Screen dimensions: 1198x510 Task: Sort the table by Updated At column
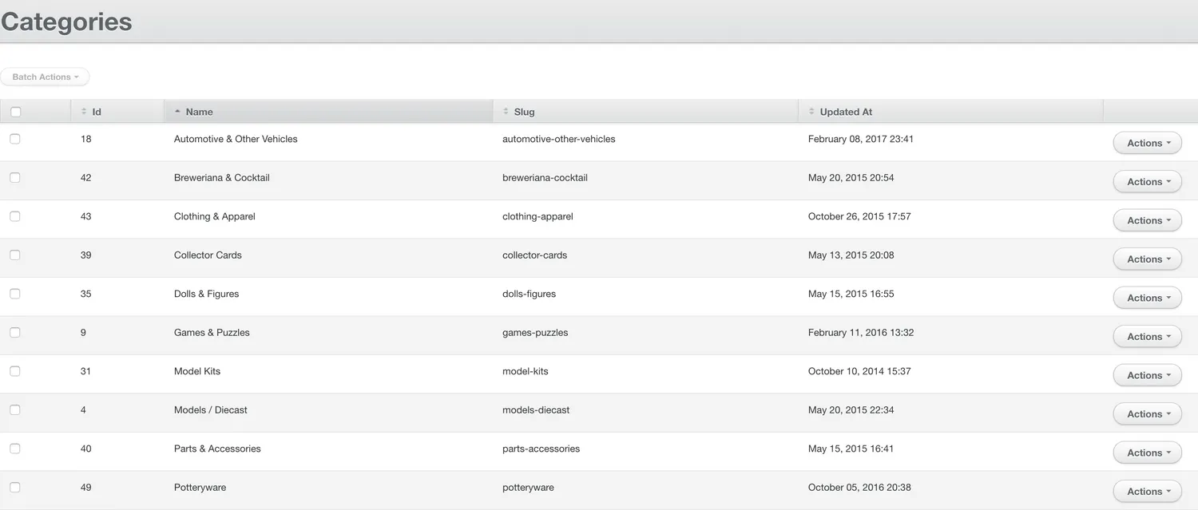click(x=846, y=112)
